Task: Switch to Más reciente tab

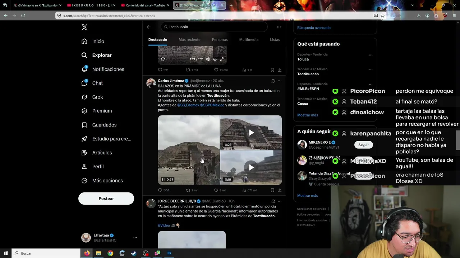Action: [189, 39]
